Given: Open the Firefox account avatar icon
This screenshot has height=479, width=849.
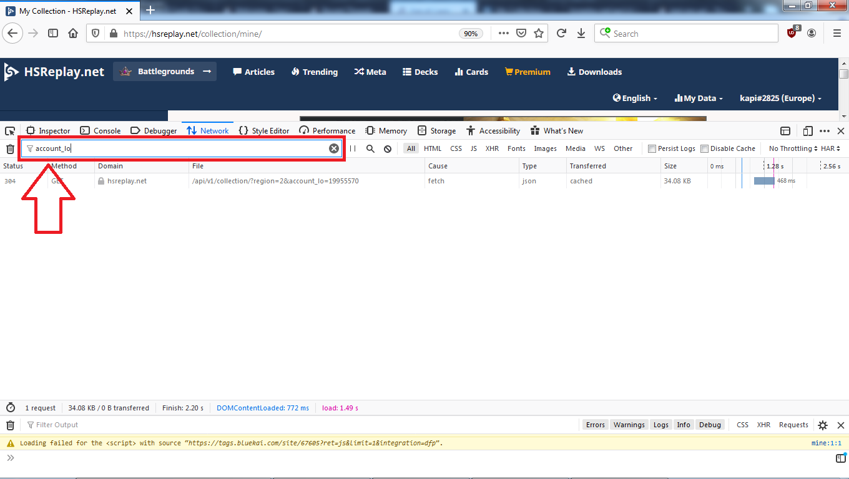Looking at the screenshot, I should tap(812, 33).
